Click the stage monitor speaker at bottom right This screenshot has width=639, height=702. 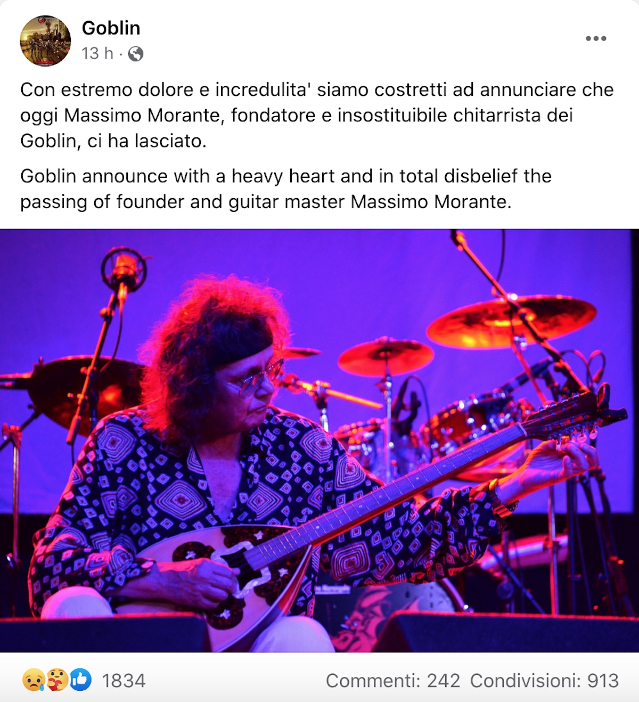pyautogui.click(x=506, y=632)
